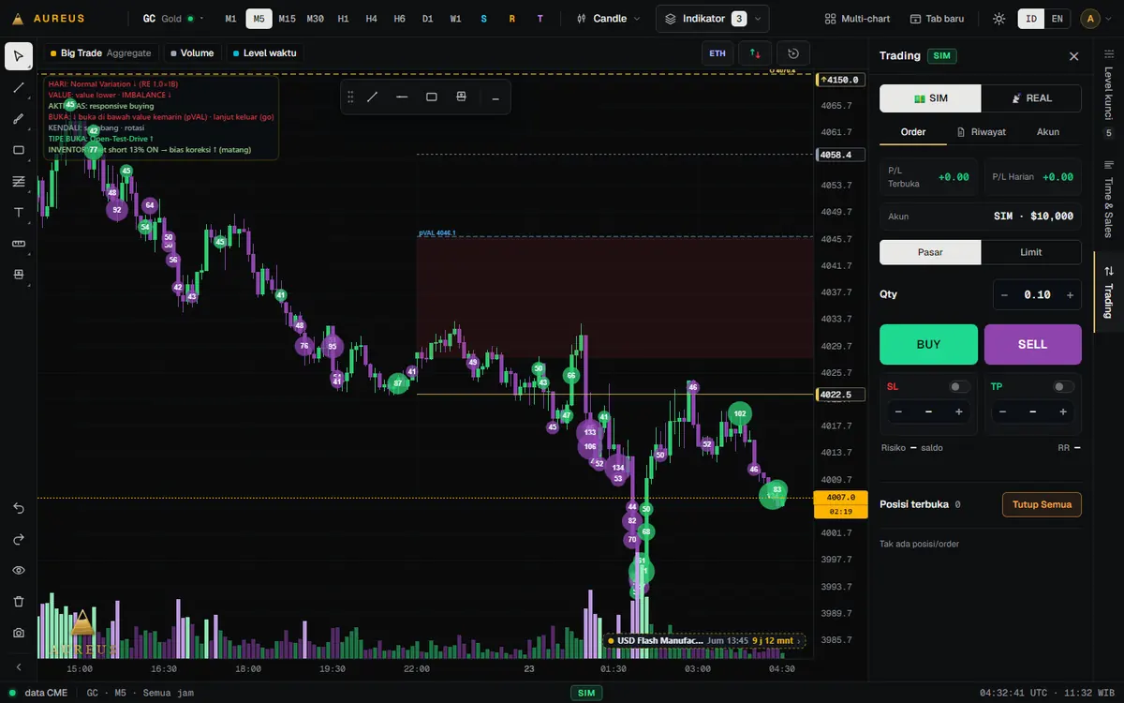
Task: Select the W1 timeframe
Action: tap(455, 19)
